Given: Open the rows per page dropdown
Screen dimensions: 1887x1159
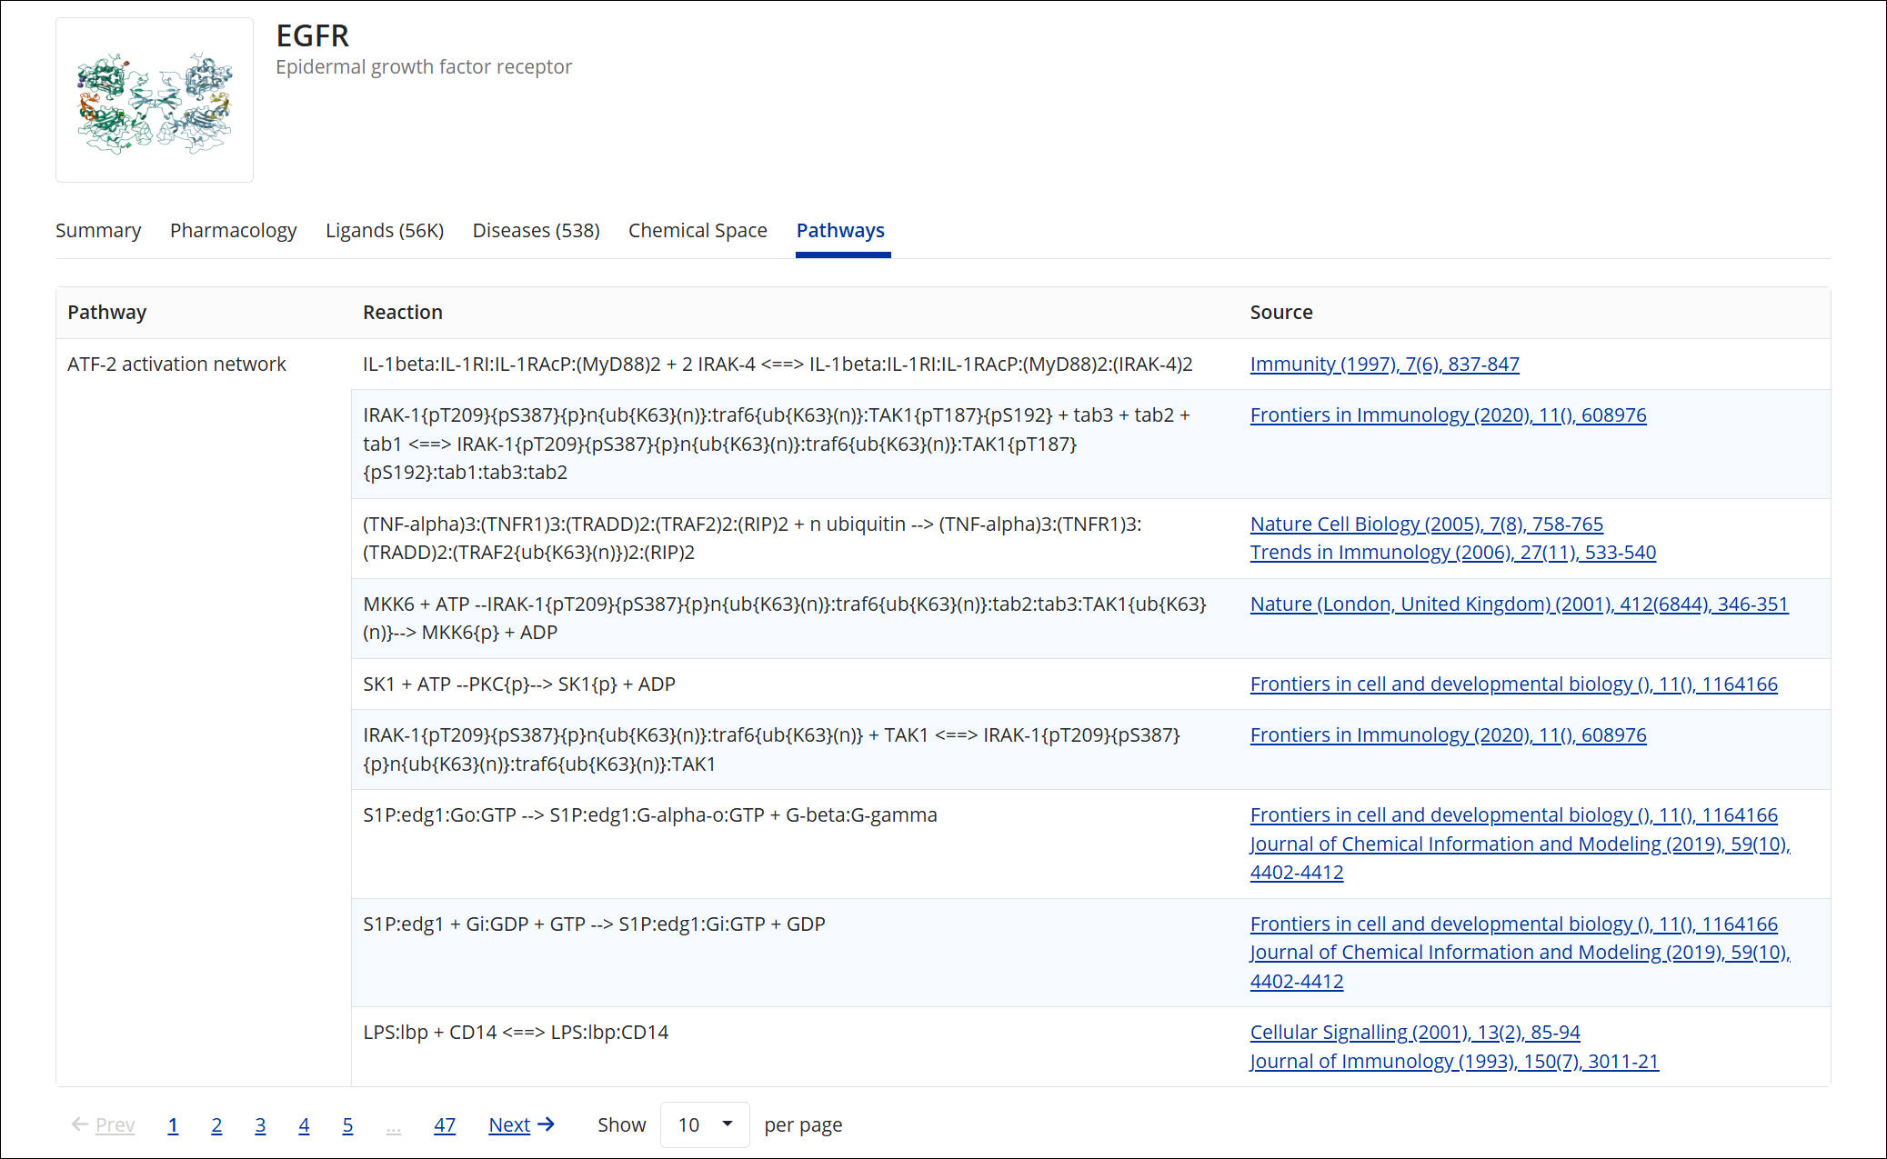Looking at the screenshot, I should coord(705,1125).
